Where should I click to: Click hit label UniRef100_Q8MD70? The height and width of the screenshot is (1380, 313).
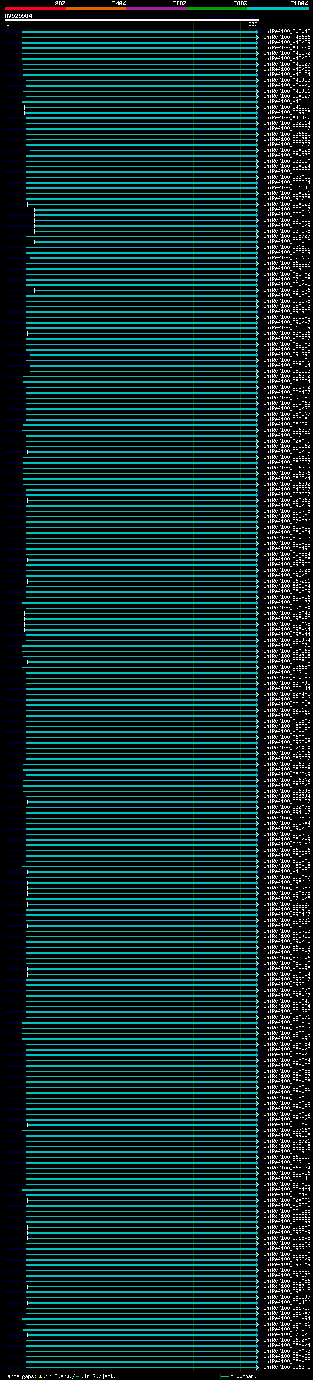pos(287,646)
